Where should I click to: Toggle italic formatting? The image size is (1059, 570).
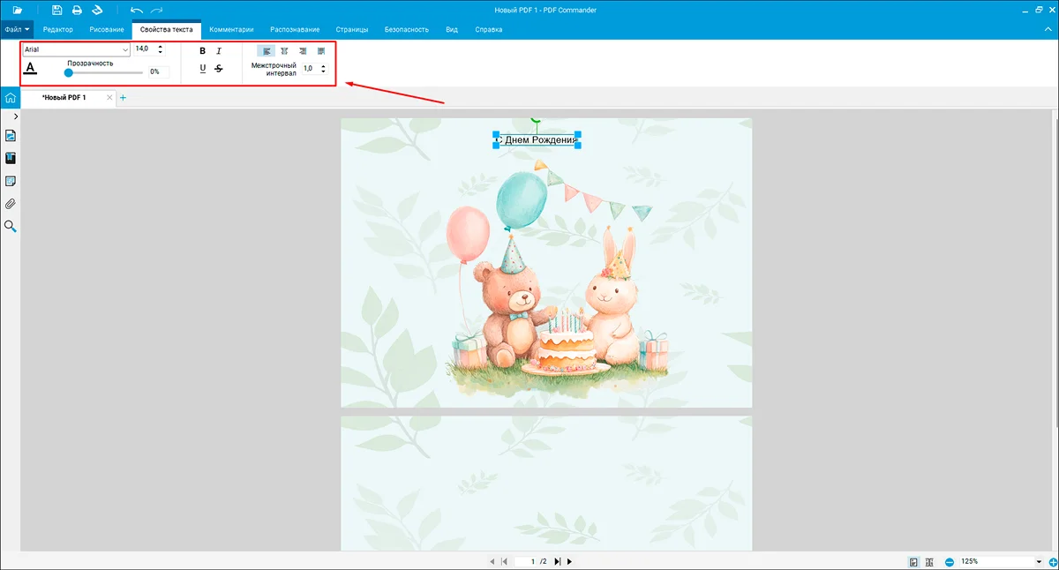pyautogui.click(x=219, y=51)
